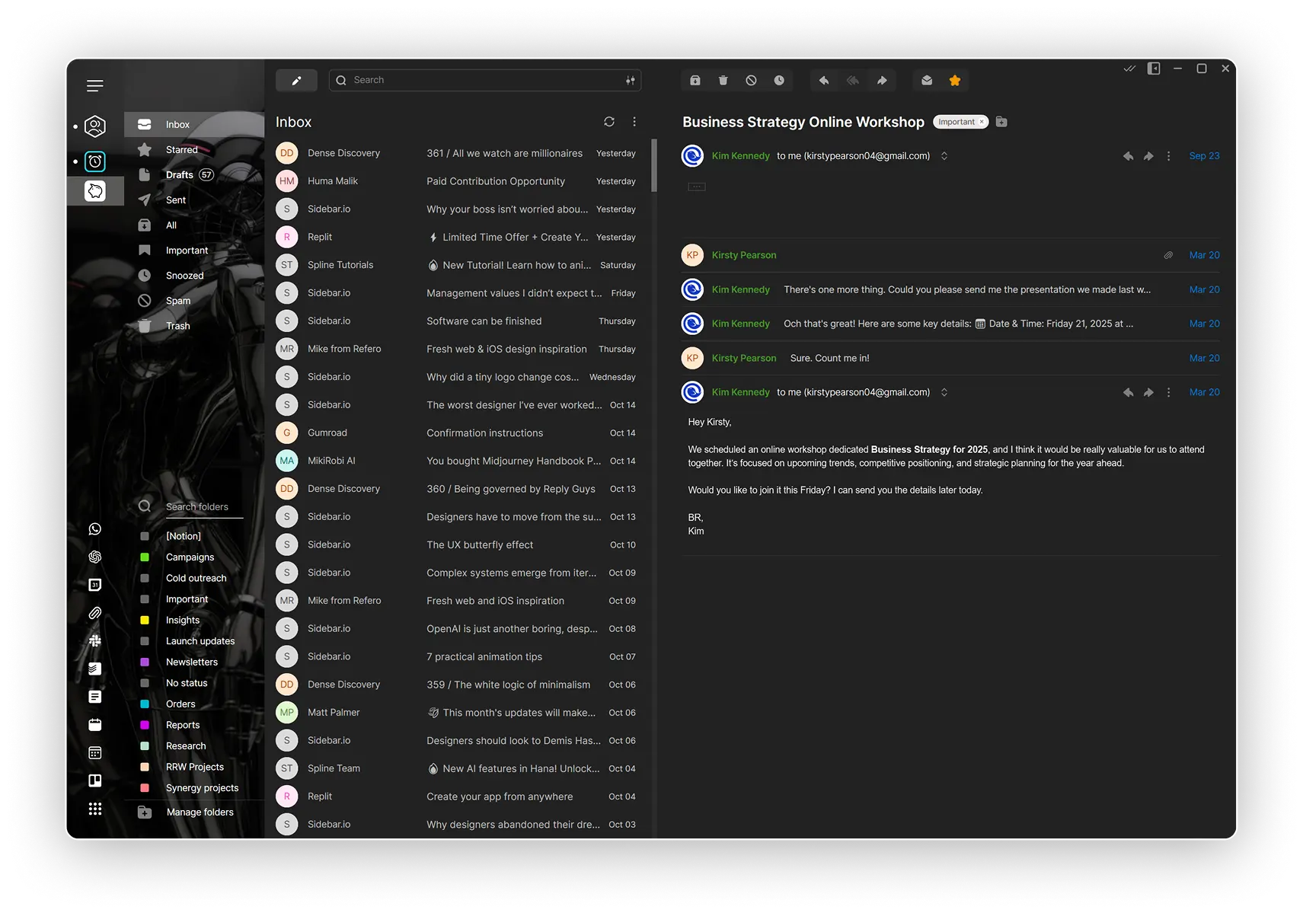
Task: Expand the collapsed quoted text ellipsis
Action: [x=697, y=187]
